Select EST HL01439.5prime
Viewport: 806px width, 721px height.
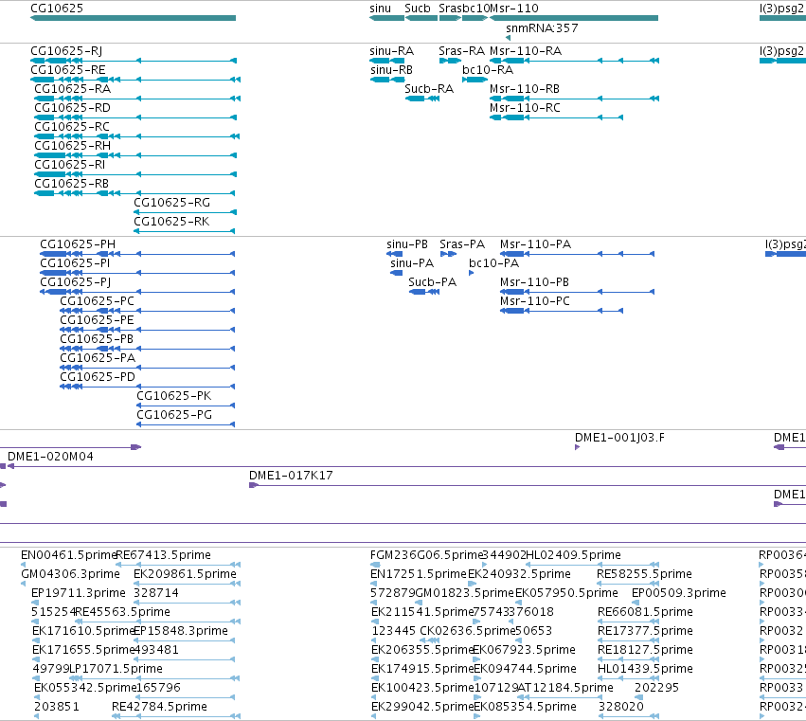pyautogui.click(x=628, y=678)
